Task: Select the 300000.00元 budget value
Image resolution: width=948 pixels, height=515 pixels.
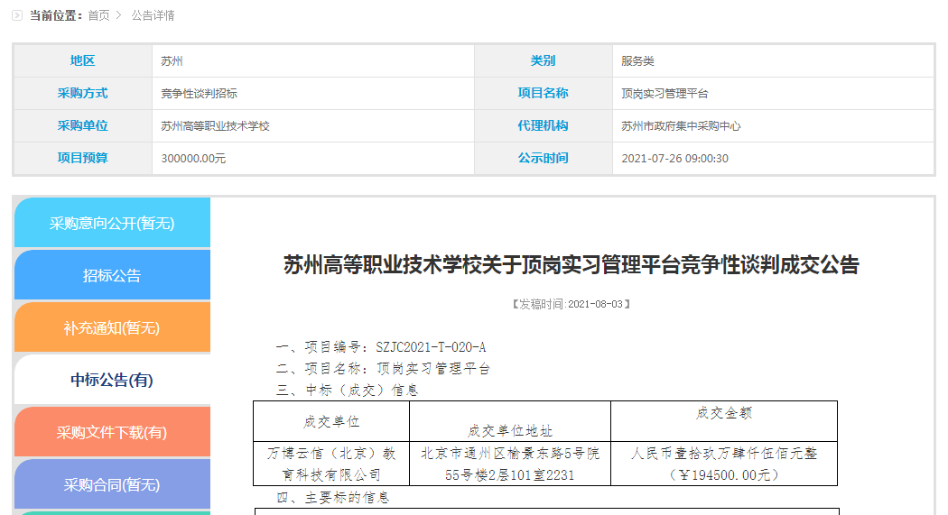Action: [193, 158]
